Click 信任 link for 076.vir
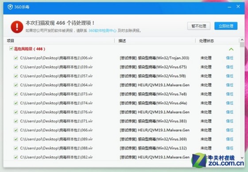This screenshot has width=248, height=172. [230, 112]
